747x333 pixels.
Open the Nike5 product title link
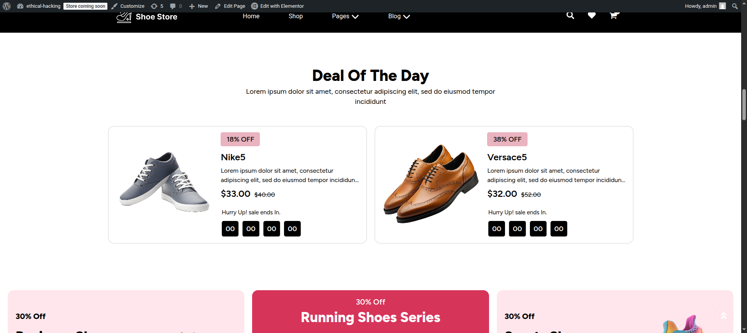(233, 157)
